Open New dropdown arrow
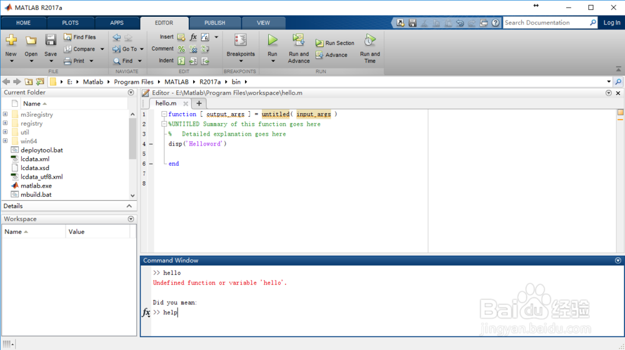 click(11, 61)
